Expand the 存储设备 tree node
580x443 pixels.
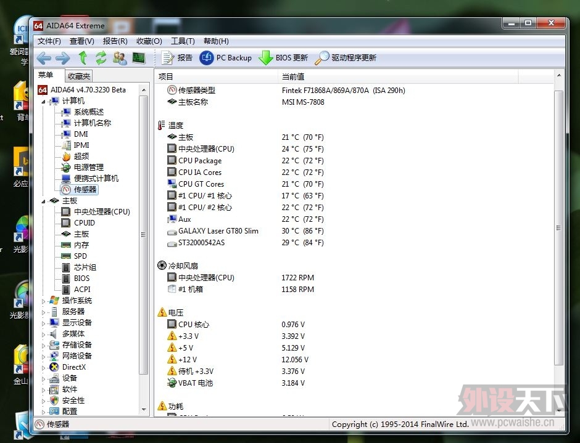[x=43, y=346]
